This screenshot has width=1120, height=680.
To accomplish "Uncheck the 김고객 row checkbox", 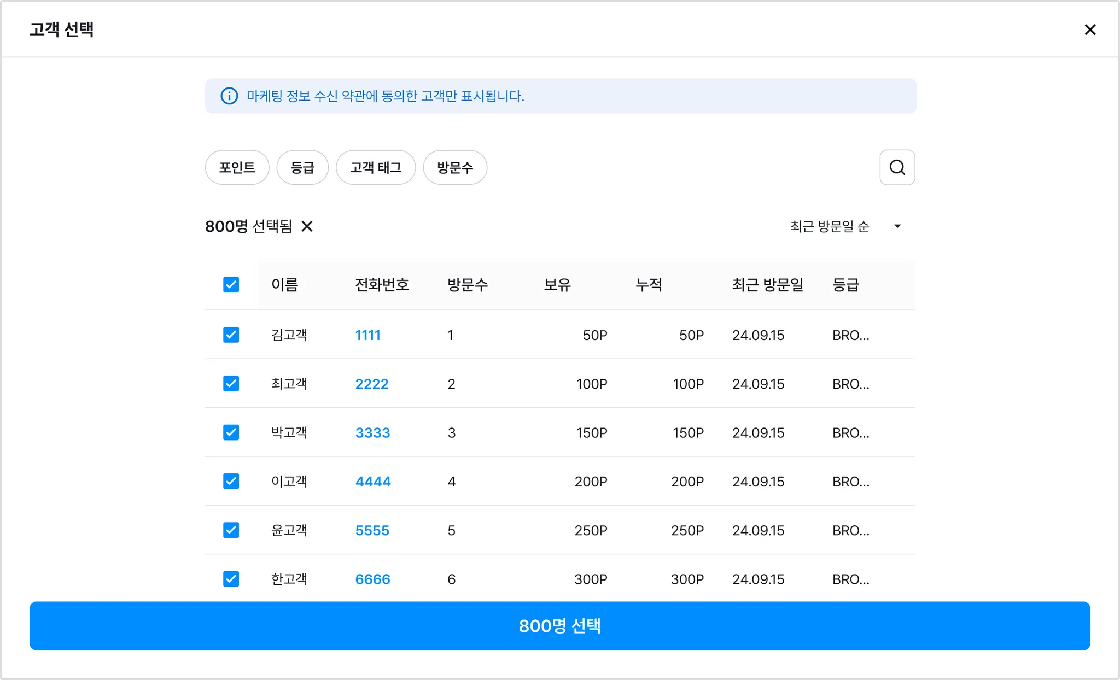I will point(231,335).
